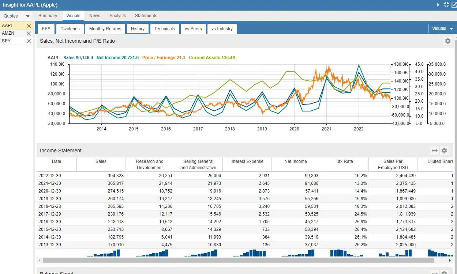Remove AAPL from the quotes list
The width and height of the screenshot is (457, 274).
tap(29, 26)
